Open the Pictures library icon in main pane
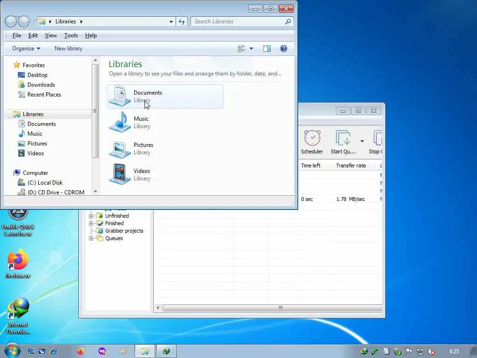 pos(120,149)
